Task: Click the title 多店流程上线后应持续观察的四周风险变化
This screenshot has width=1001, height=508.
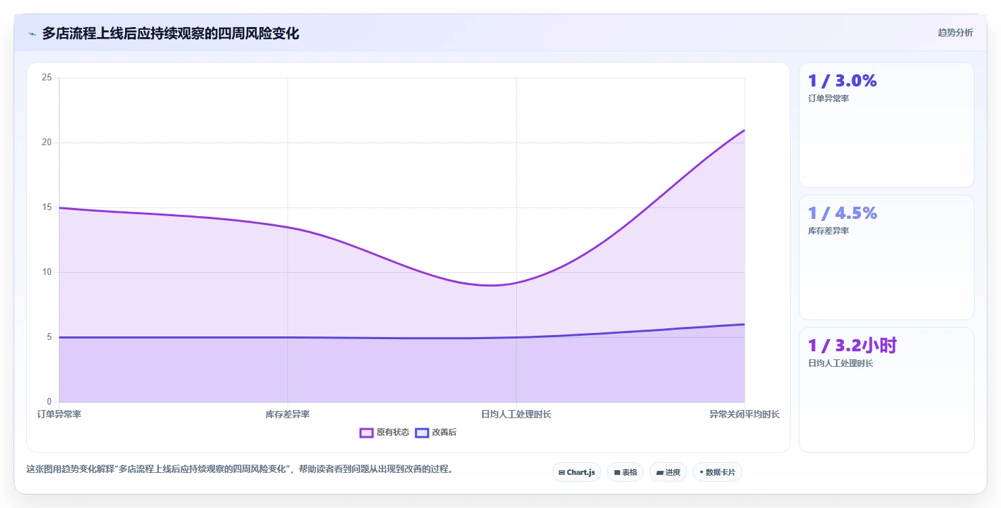Action: 170,33
